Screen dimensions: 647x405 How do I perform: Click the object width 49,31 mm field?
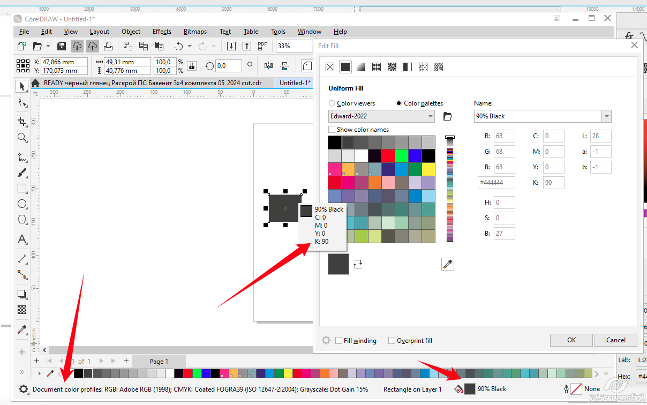coord(127,62)
